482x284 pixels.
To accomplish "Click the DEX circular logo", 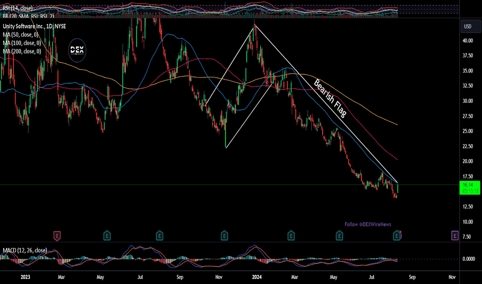I will (x=77, y=50).
